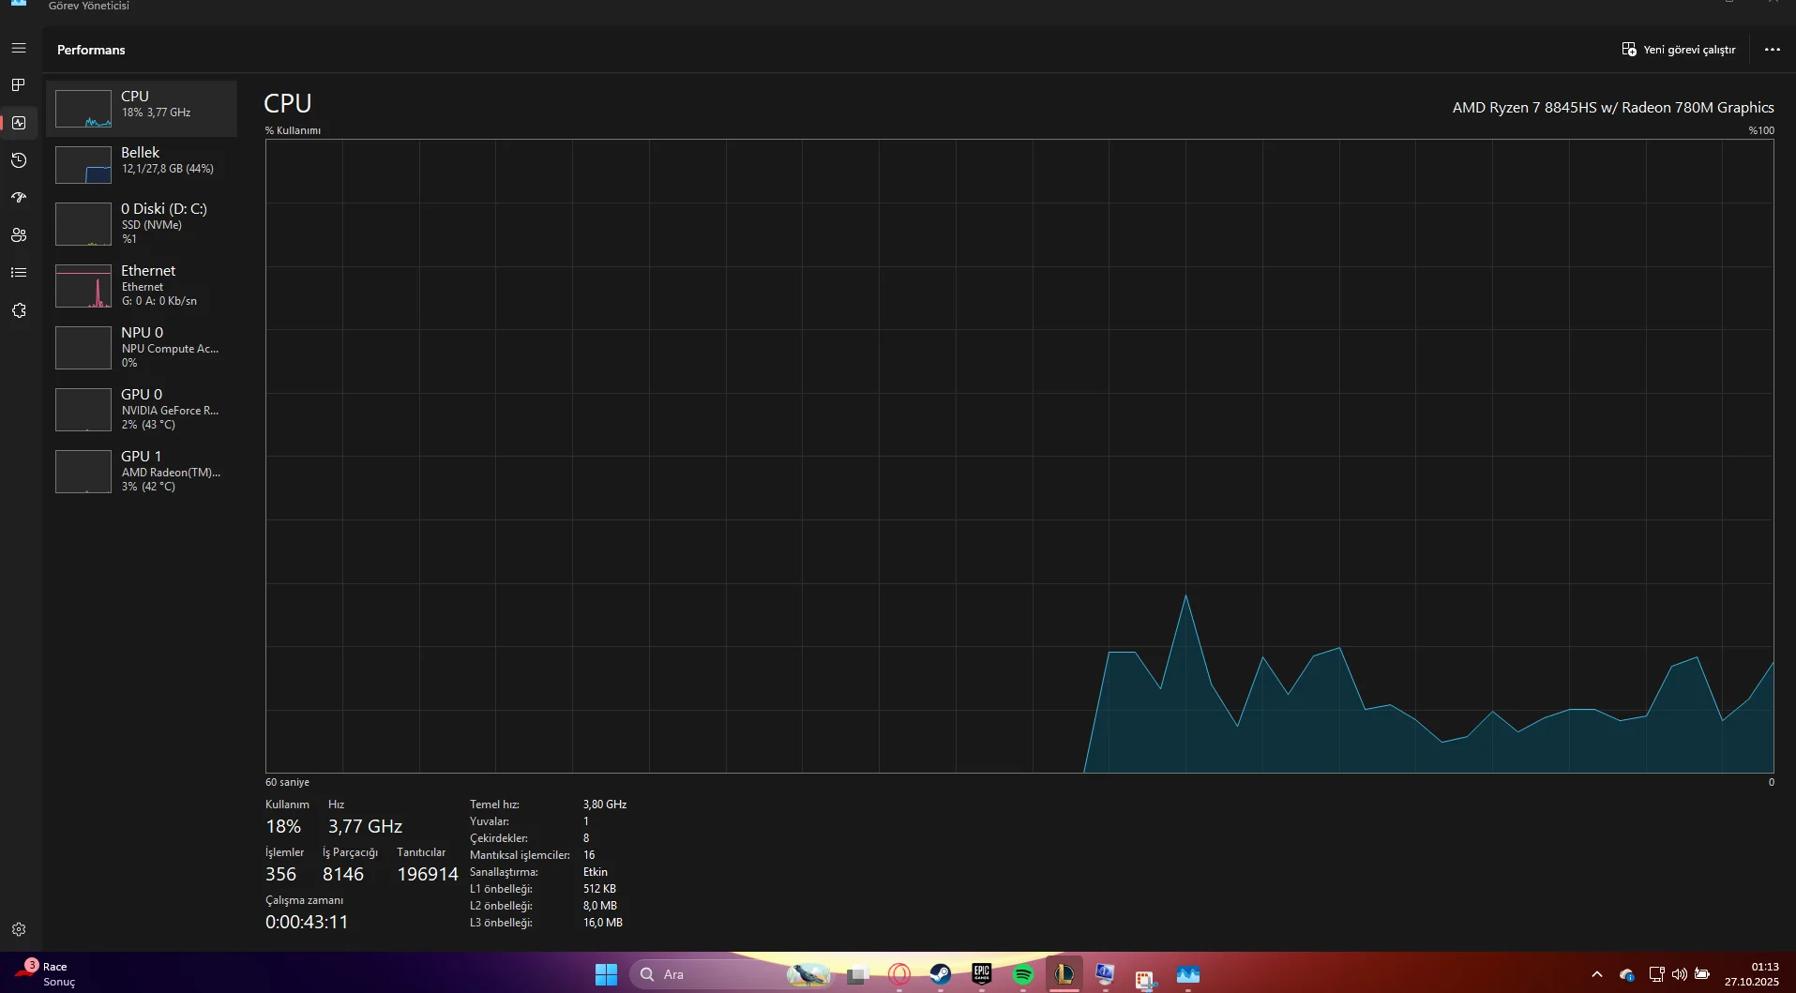Viewport: 1796px width, 993px height.
Task: Open Steam from the taskbar
Action: point(941,975)
